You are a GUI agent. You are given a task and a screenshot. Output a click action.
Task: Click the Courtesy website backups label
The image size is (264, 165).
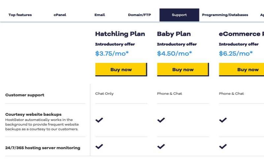33,115
